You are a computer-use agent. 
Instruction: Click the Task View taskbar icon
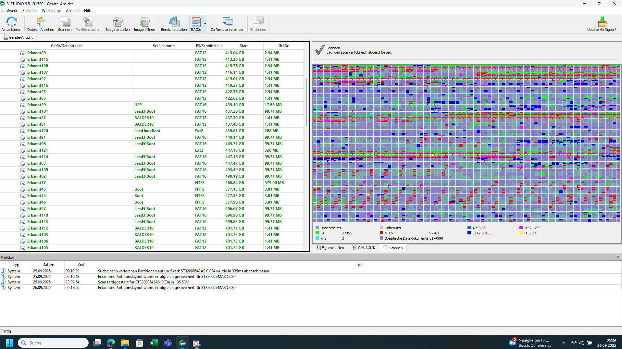(96, 343)
